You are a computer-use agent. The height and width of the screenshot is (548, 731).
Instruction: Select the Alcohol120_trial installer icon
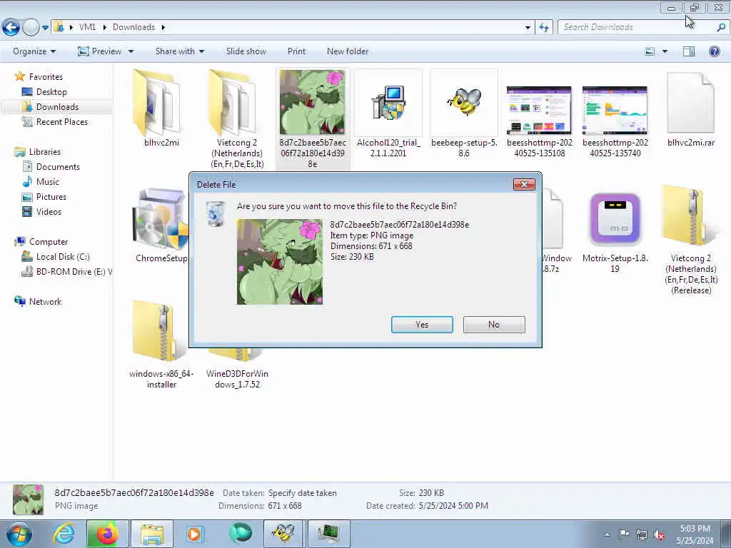click(388, 103)
